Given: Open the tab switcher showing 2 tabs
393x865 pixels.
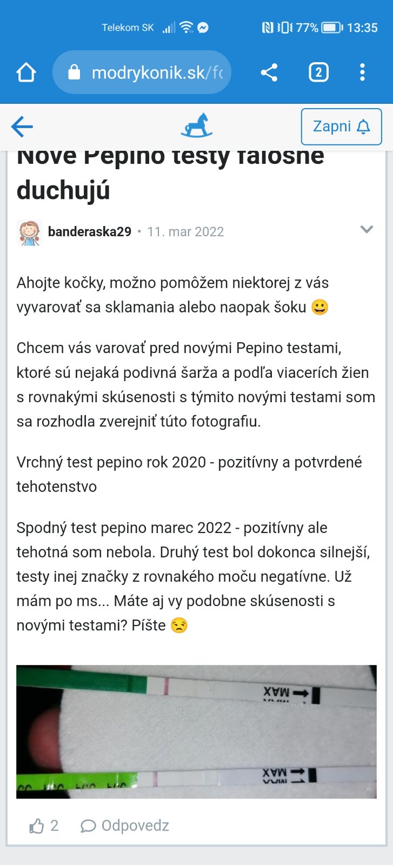Looking at the screenshot, I should click(318, 72).
